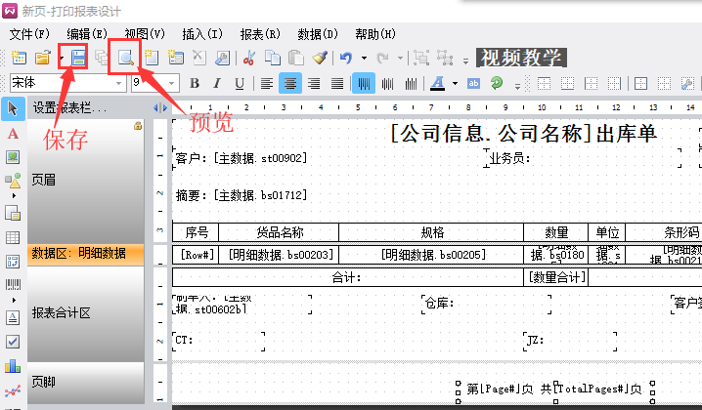Click the 视频教学 button
This screenshot has width=702, height=410.
point(519,58)
